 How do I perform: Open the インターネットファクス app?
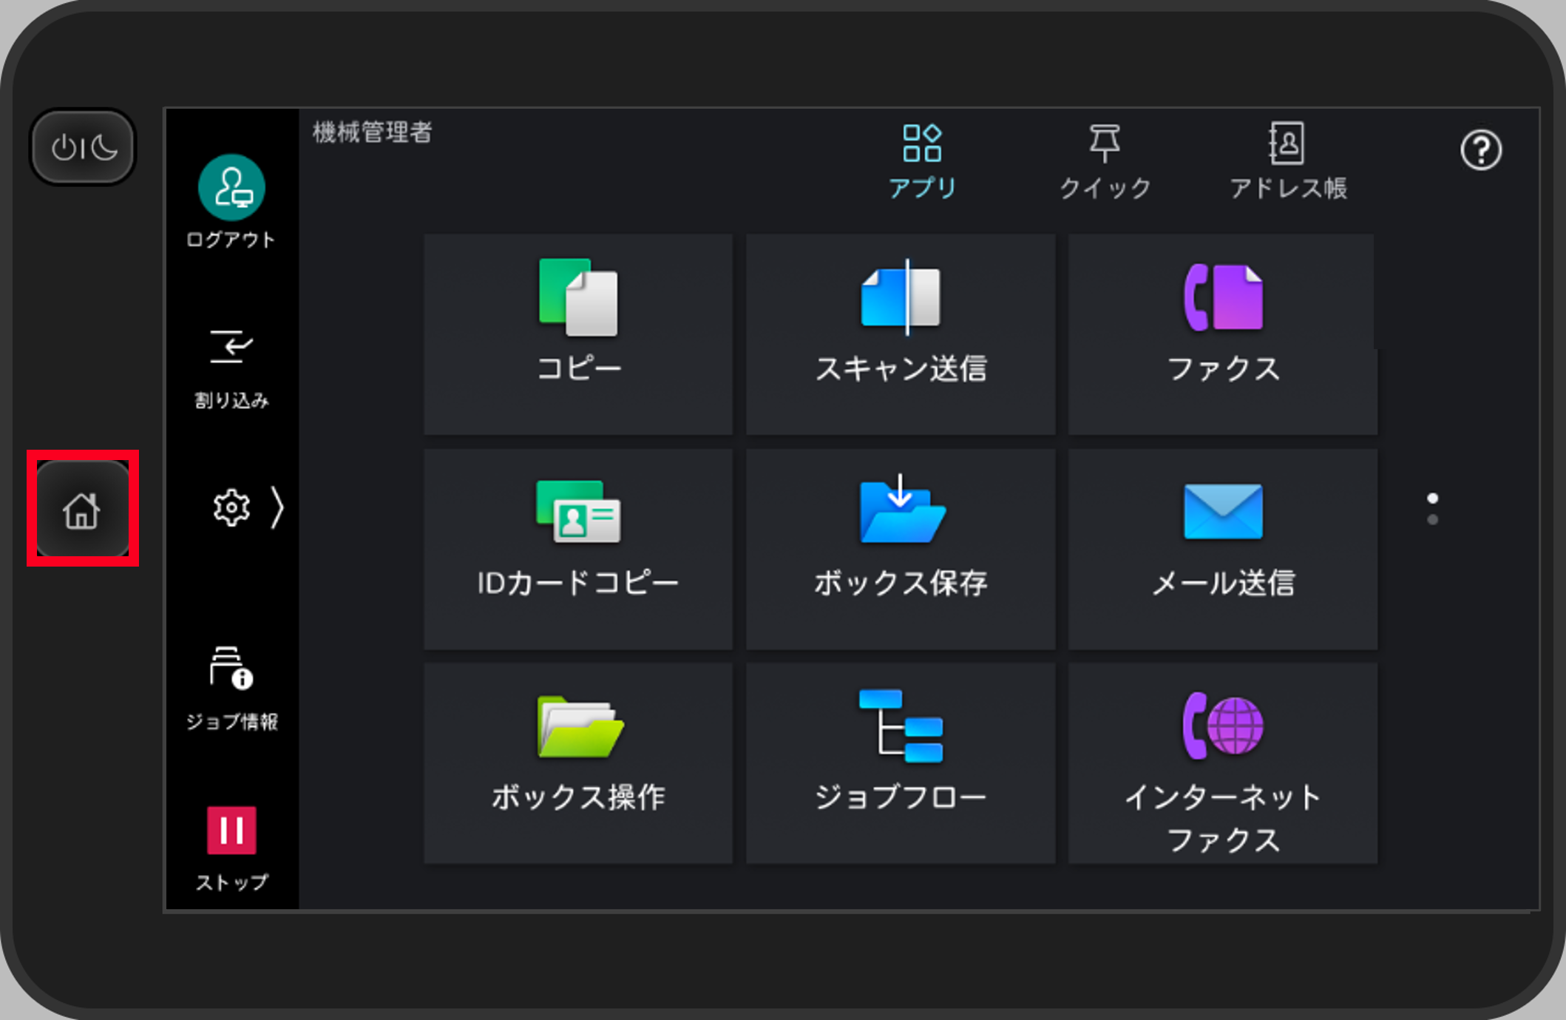click(x=1223, y=763)
